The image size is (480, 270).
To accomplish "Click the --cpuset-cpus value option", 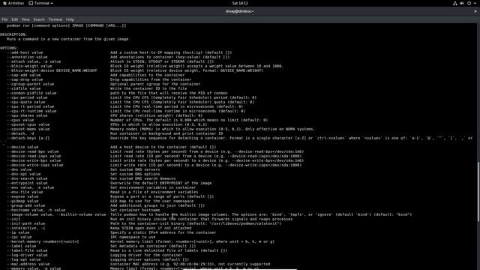I will click(x=28, y=124).
